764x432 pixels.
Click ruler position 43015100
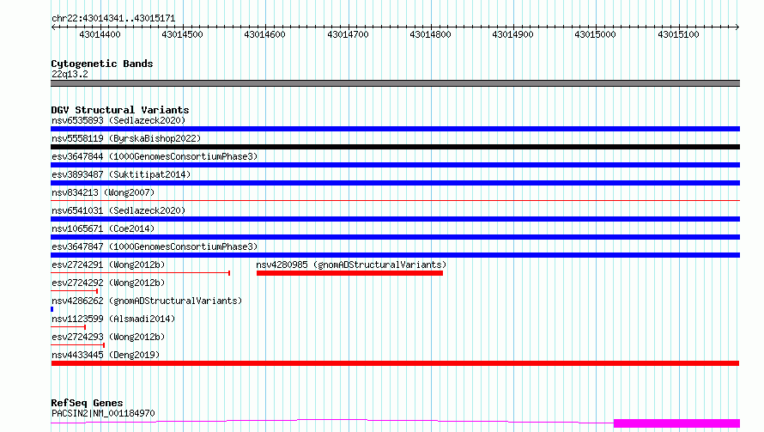[678, 34]
